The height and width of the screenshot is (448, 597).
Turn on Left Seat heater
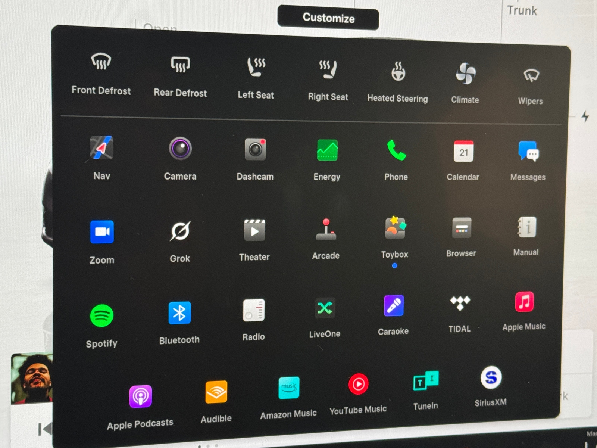click(256, 67)
